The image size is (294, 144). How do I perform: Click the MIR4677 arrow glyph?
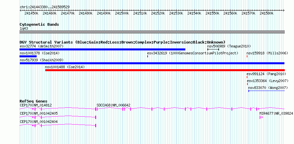tap(261, 117)
